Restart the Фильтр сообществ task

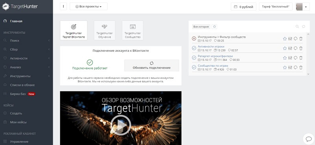coord(296,38)
